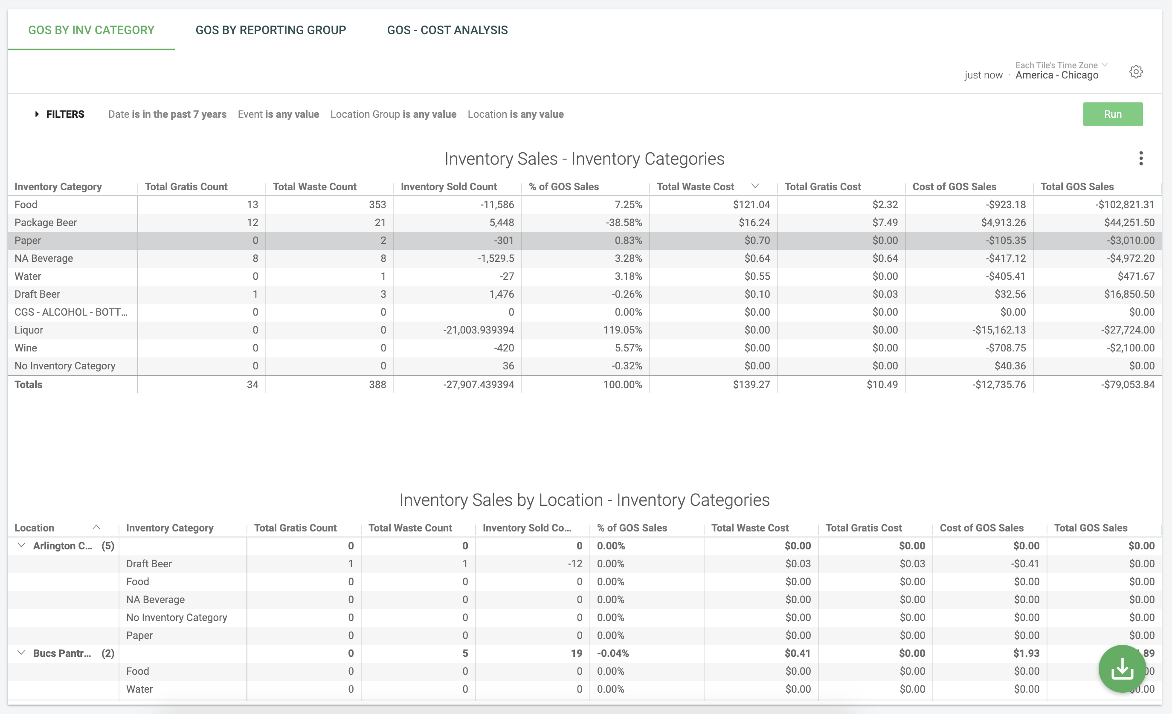Image resolution: width=1172 pixels, height=714 pixels.
Task: Expand the Filters disclosure triangle
Action: tap(37, 114)
